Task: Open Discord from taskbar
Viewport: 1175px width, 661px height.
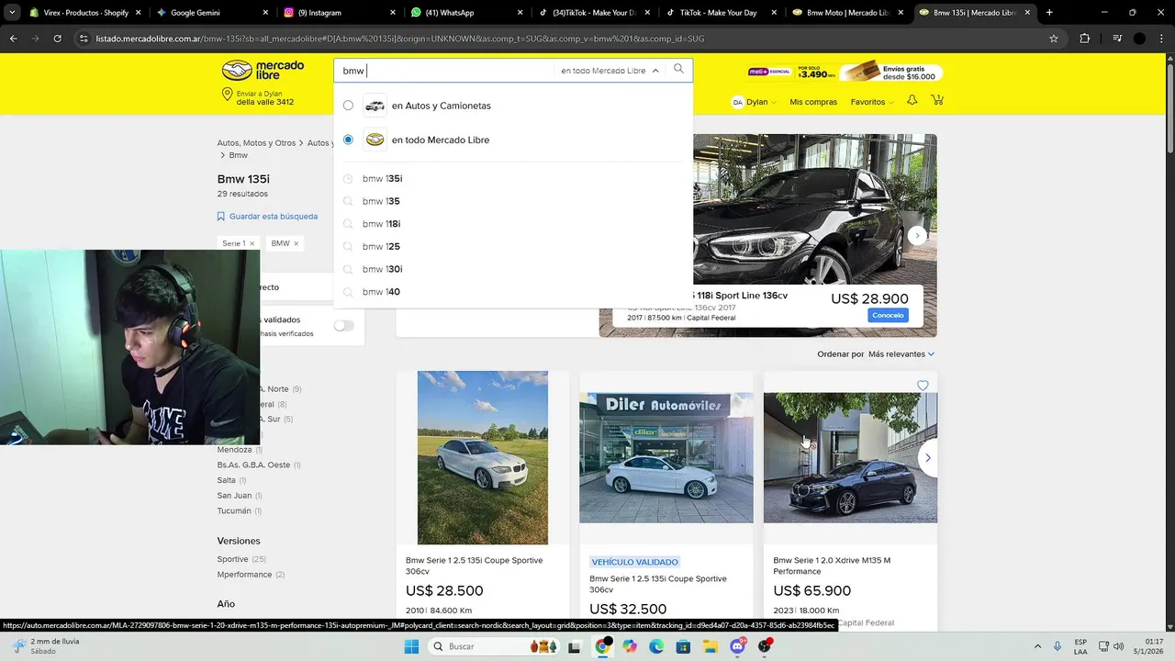Action: click(738, 646)
